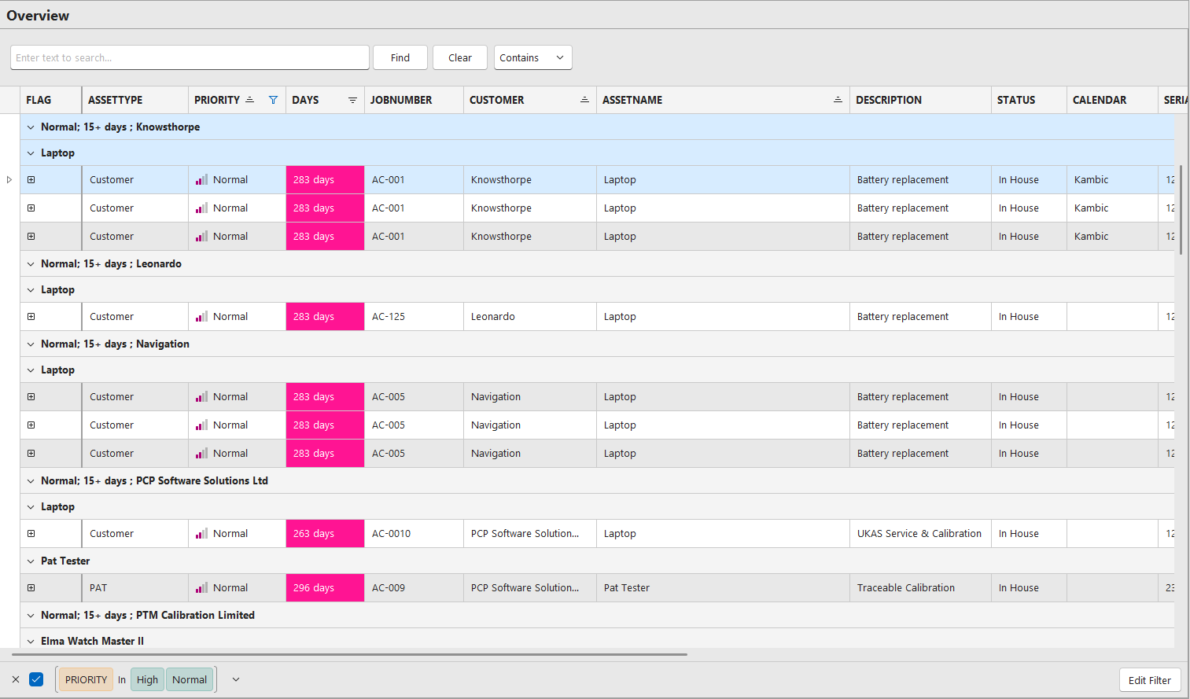Click the horizontal scrollbar thumb
The image size is (1190, 699).
tap(349, 654)
